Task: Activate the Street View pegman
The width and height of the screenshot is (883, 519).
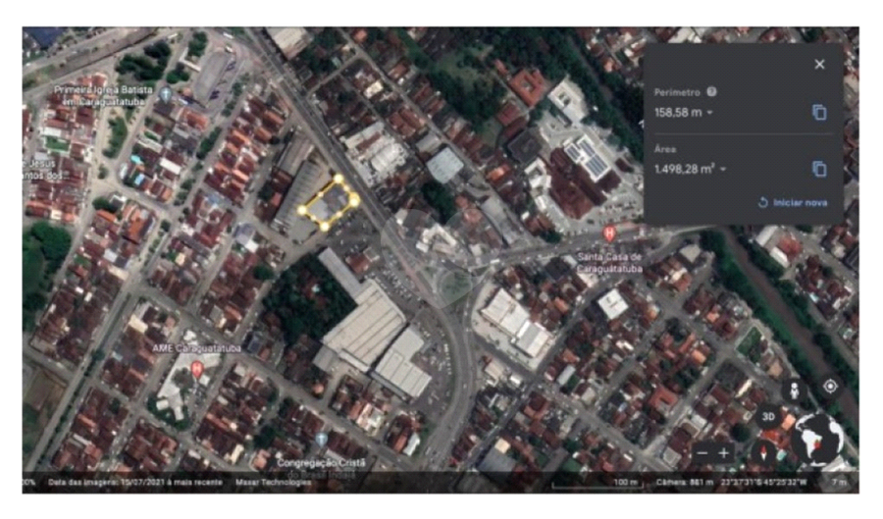Action: click(x=794, y=389)
